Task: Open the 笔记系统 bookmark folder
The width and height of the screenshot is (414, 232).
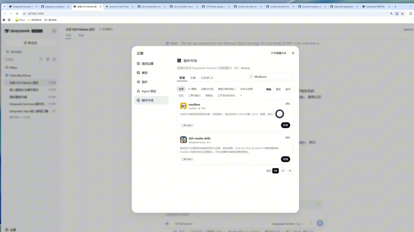Action: [50, 20]
